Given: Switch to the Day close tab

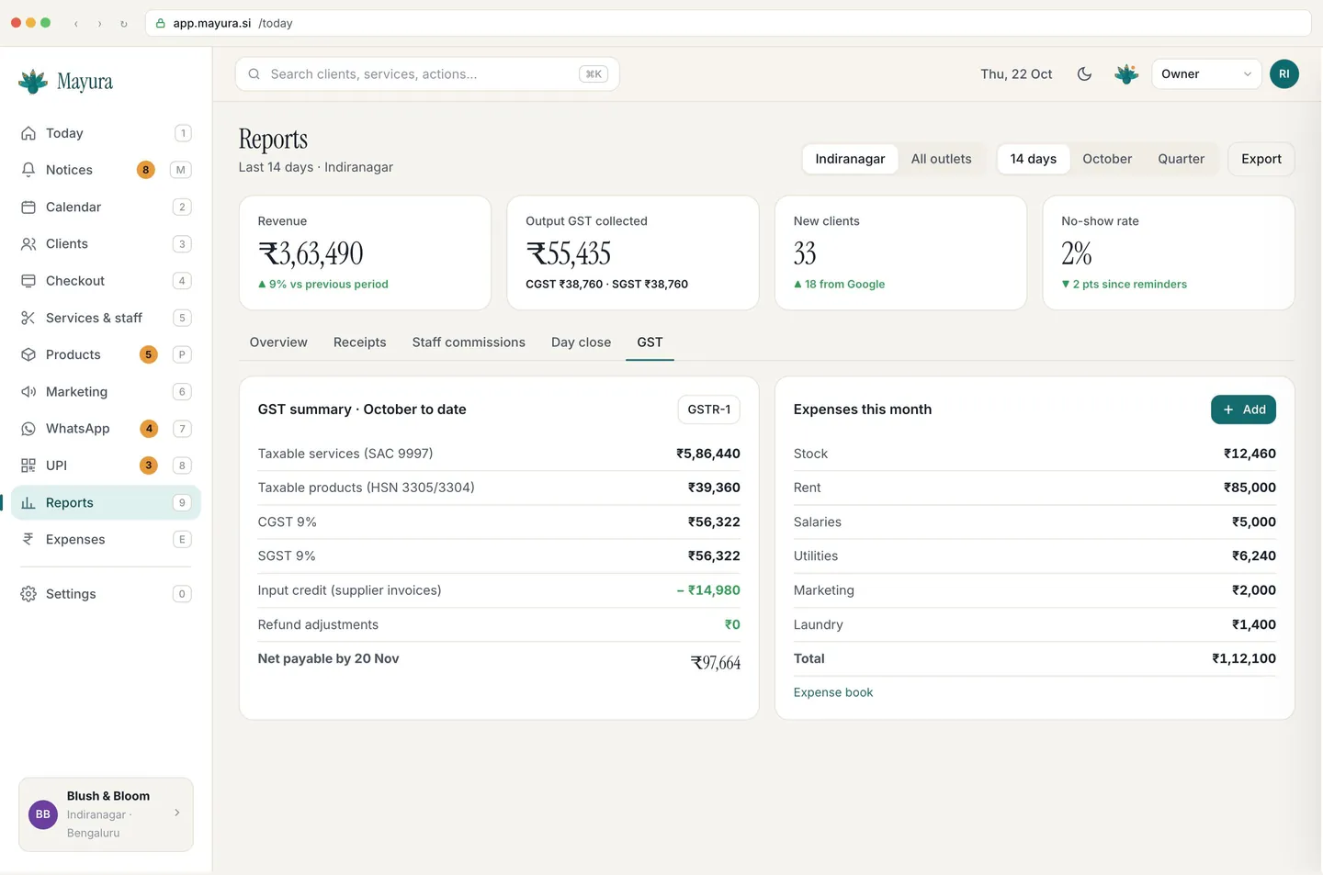Looking at the screenshot, I should coord(581,342).
